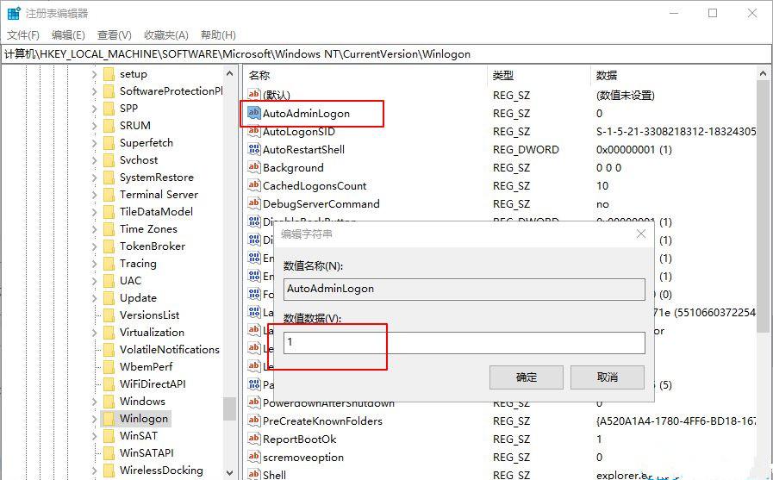Viewport: 773px width, 480px height.
Task: Click the (默认) default value icon
Action: pyautogui.click(x=253, y=95)
